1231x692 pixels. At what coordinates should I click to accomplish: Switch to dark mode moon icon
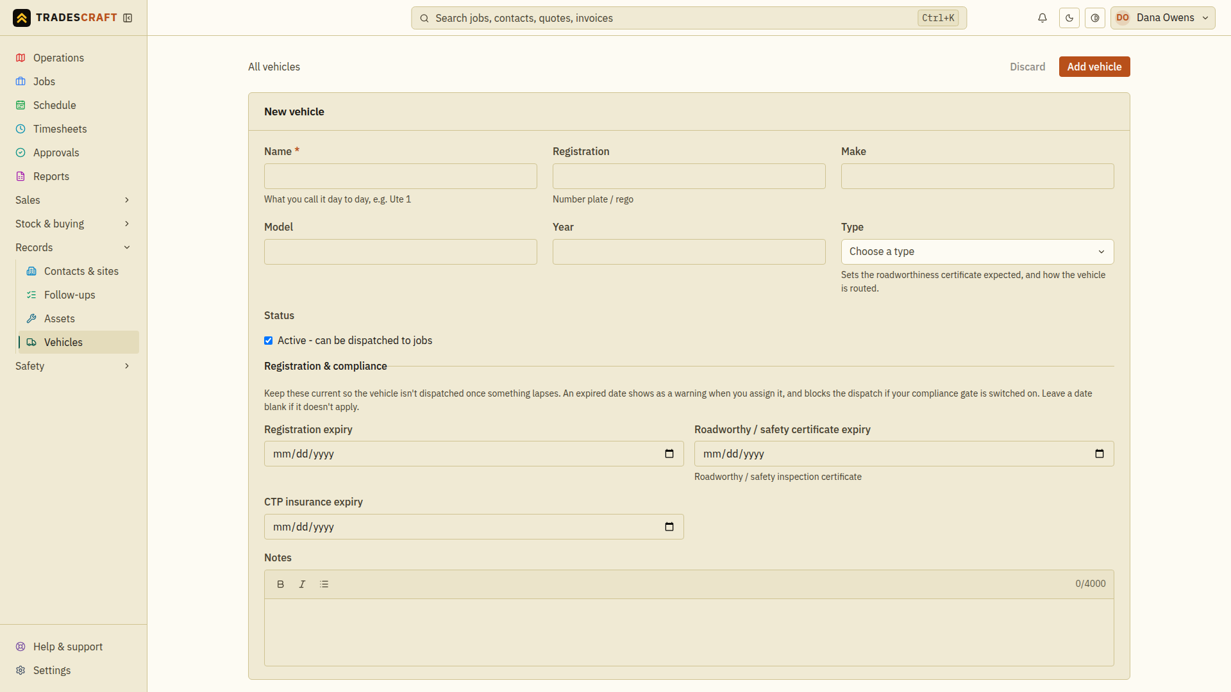coord(1069,18)
